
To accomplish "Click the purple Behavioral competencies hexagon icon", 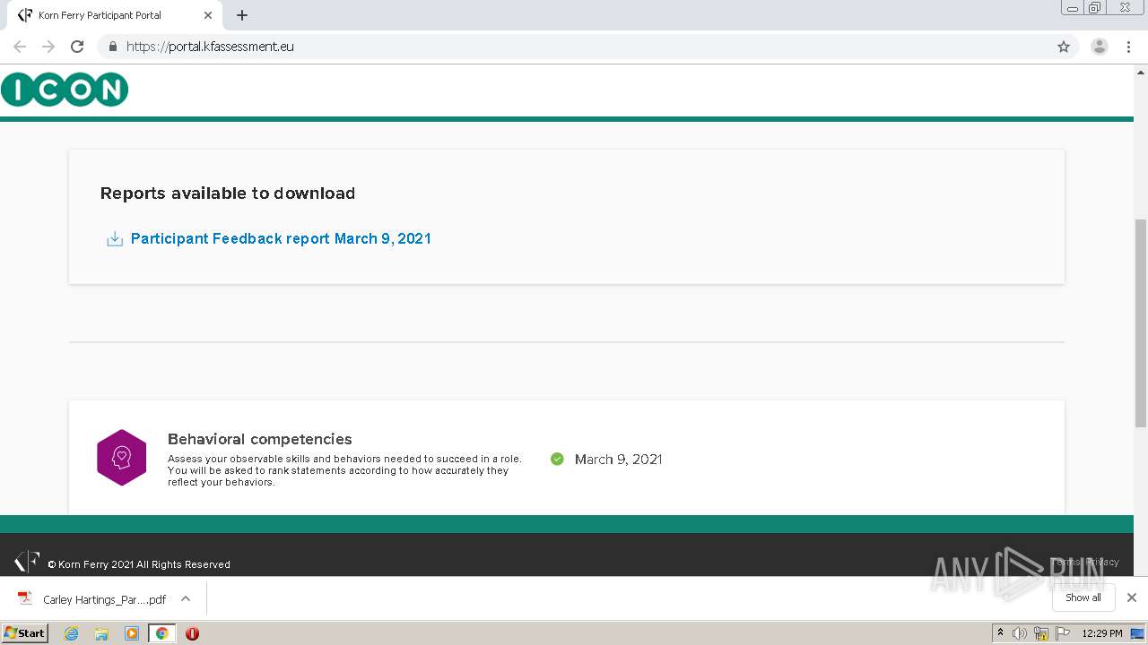I will 122,458.
